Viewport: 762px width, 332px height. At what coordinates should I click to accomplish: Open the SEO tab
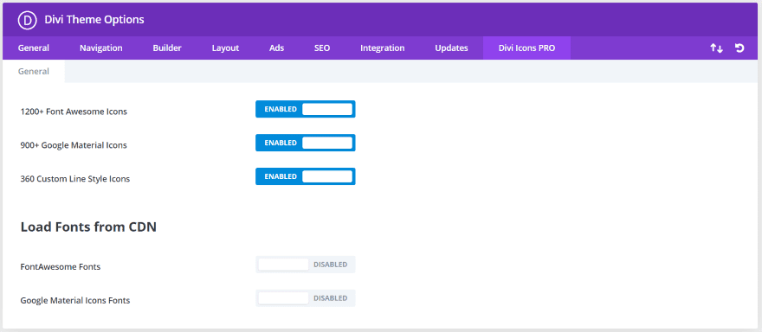coord(322,48)
